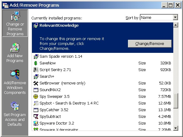Open Add New Programs section
The width and height of the screenshot is (183, 137).
pyautogui.click(x=15, y=53)
